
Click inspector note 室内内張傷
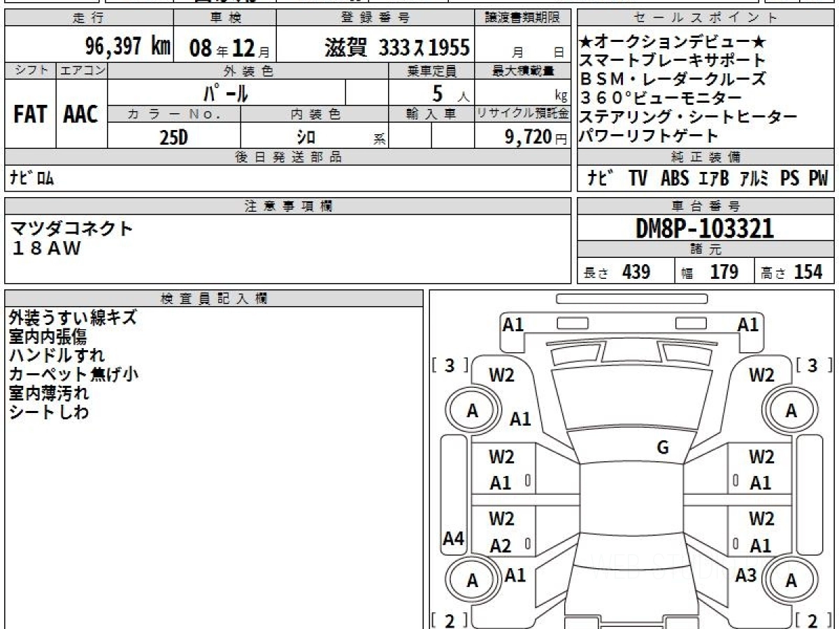click(x=48, y=337)
